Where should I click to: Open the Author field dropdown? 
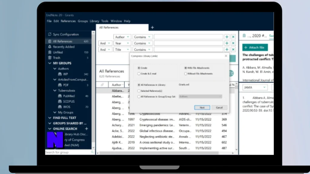122,37
